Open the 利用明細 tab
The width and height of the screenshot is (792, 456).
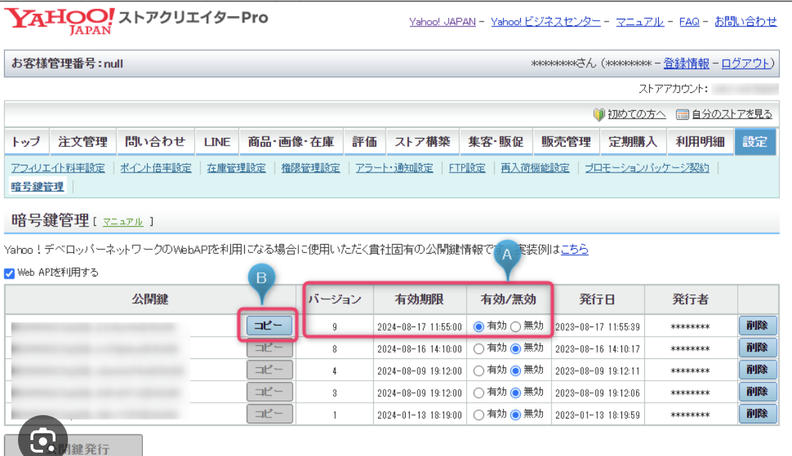click(700, 142)
